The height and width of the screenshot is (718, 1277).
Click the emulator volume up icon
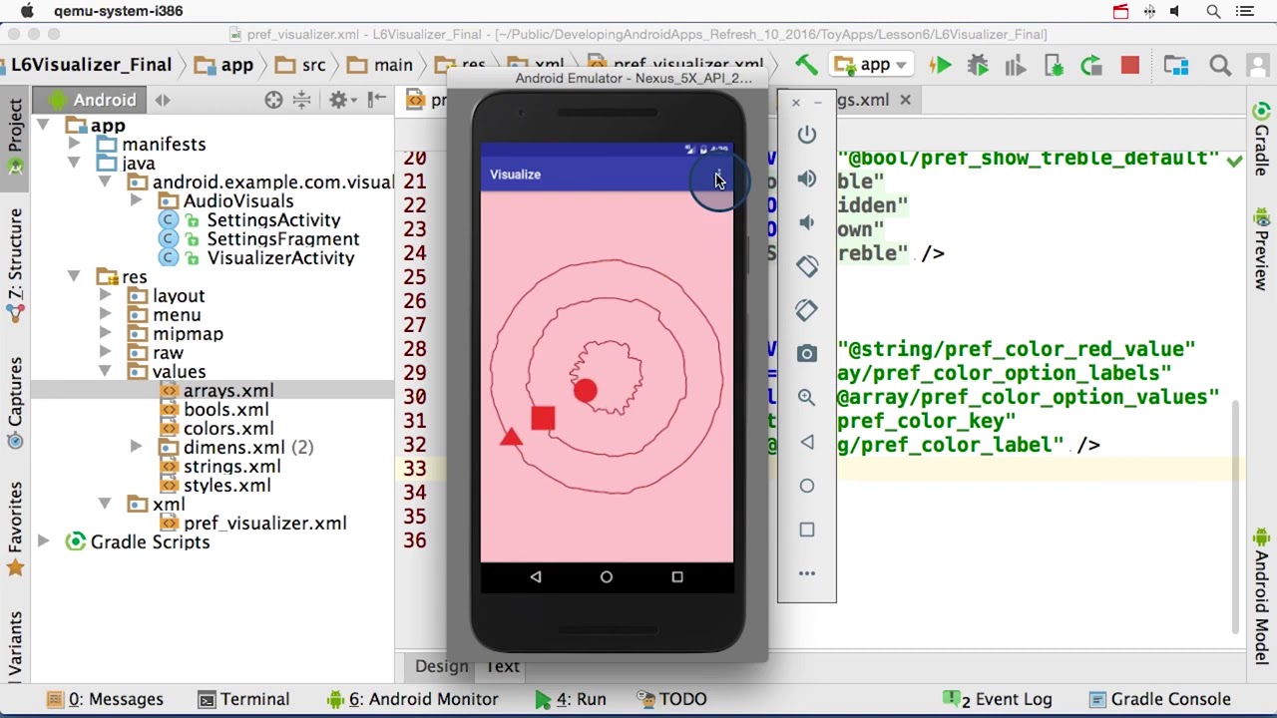click(806, 179)
